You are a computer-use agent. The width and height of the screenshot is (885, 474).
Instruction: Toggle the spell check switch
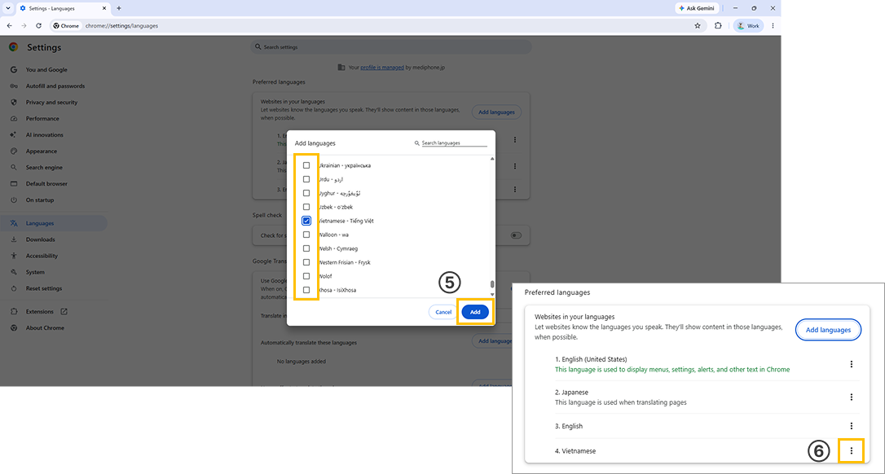[516, 235]
